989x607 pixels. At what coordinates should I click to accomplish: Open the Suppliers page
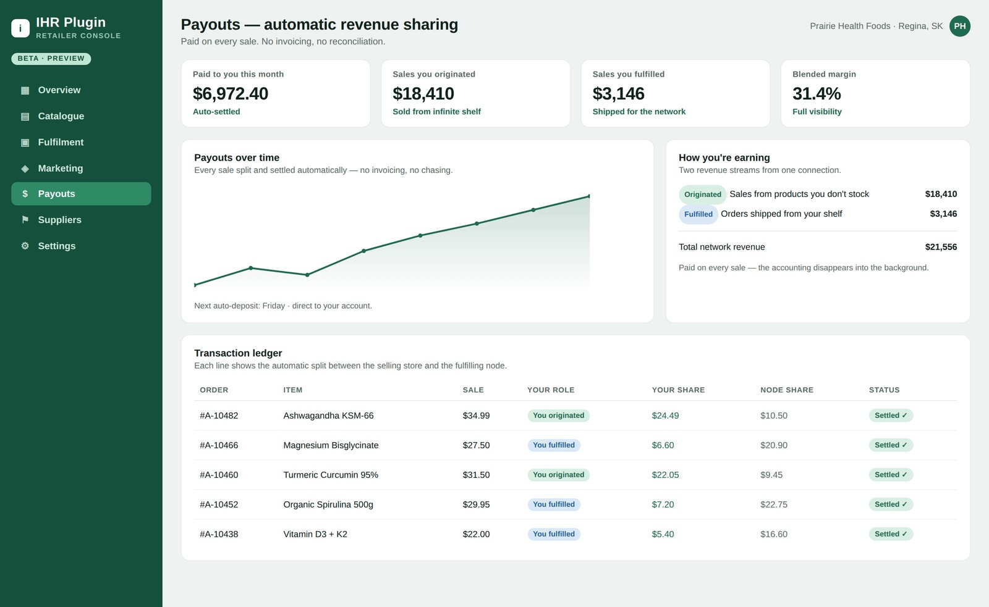tap(81, 220)
